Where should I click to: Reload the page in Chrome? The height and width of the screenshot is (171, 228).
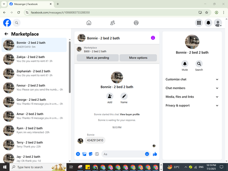coord(19,12)
